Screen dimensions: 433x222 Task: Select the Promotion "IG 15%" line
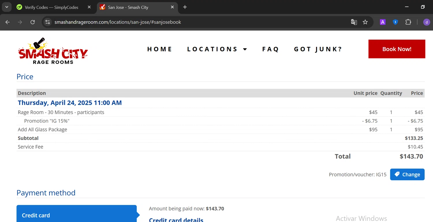click(221, 121)
